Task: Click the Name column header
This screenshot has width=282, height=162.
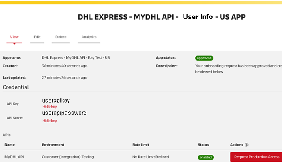Action: tap(10, 145)
